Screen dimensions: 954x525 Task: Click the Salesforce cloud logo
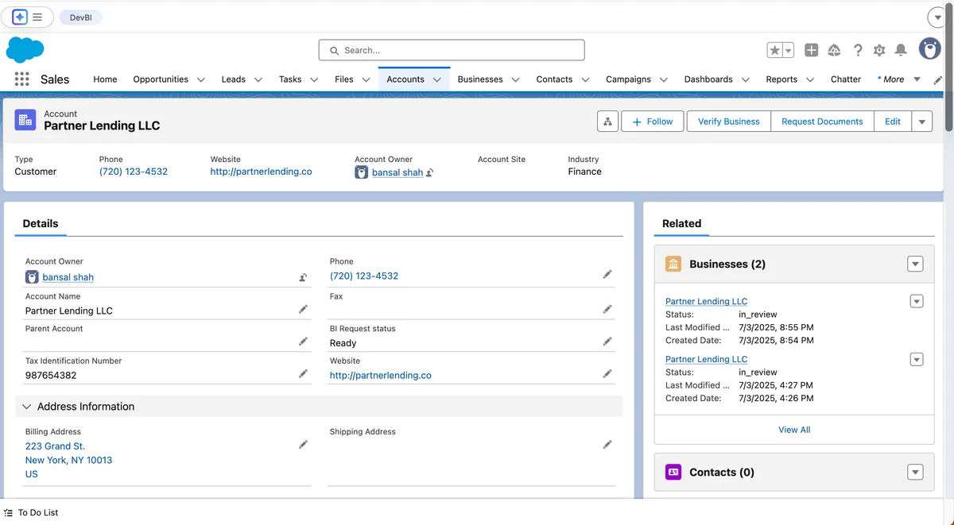click(25, 49)
